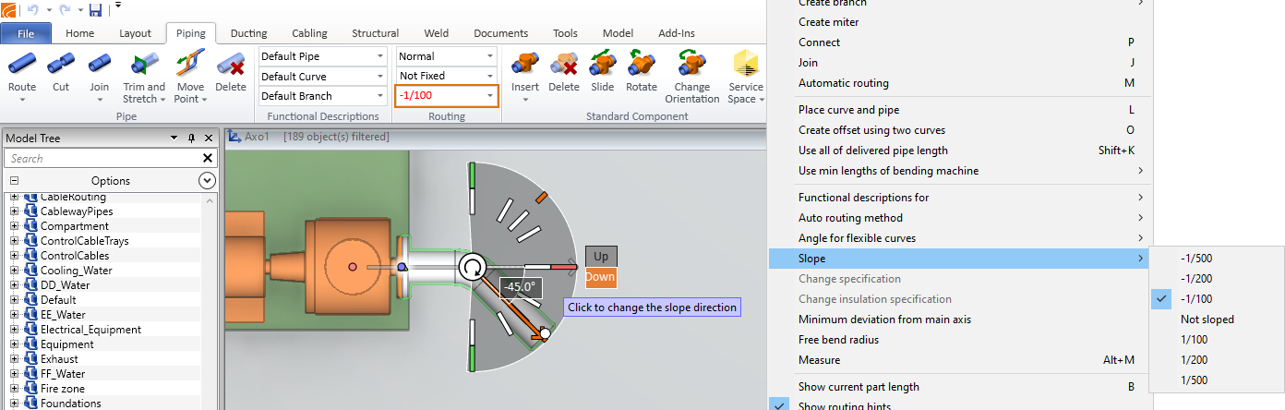
Task: Choose the -1/500 slope option
Action: (1217, 258)
